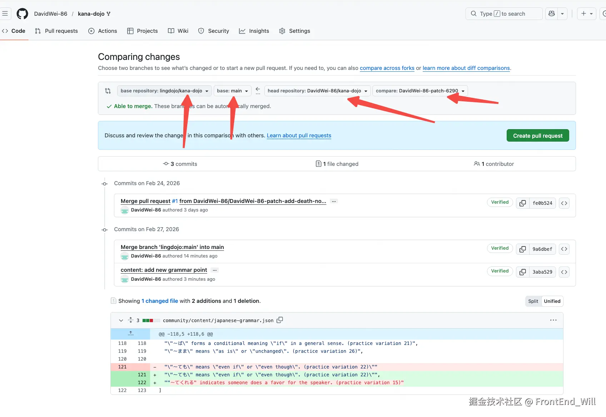606x417 pixels.
Task: View the 1 contributor summary
Action: pos(494,164)
